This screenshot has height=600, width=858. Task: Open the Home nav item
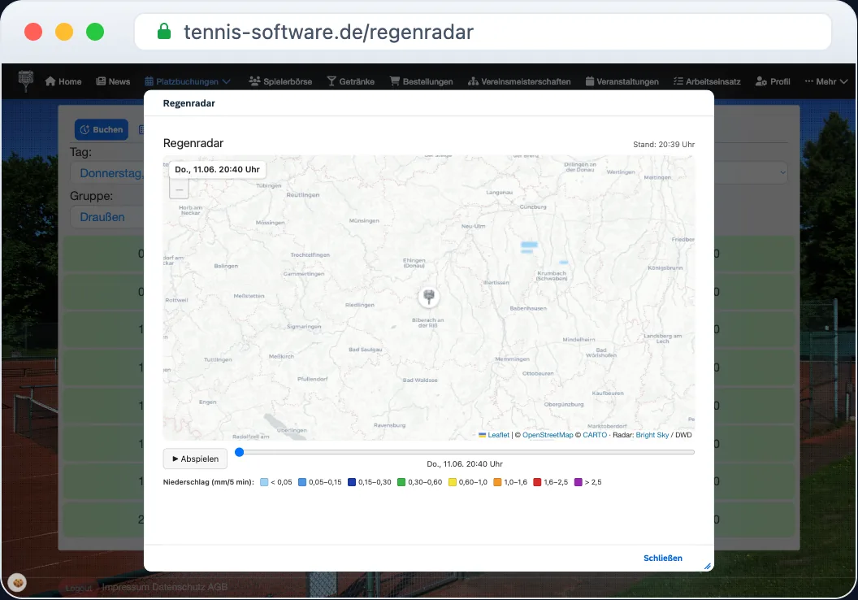pos(63,81)
